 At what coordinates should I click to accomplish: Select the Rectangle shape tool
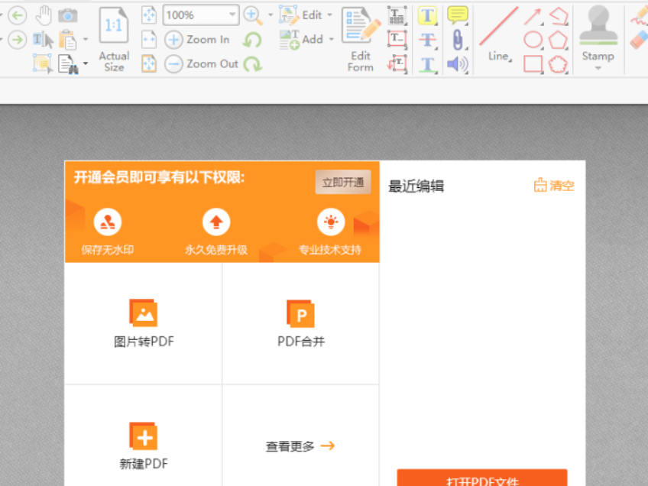[x=533, y=64]
